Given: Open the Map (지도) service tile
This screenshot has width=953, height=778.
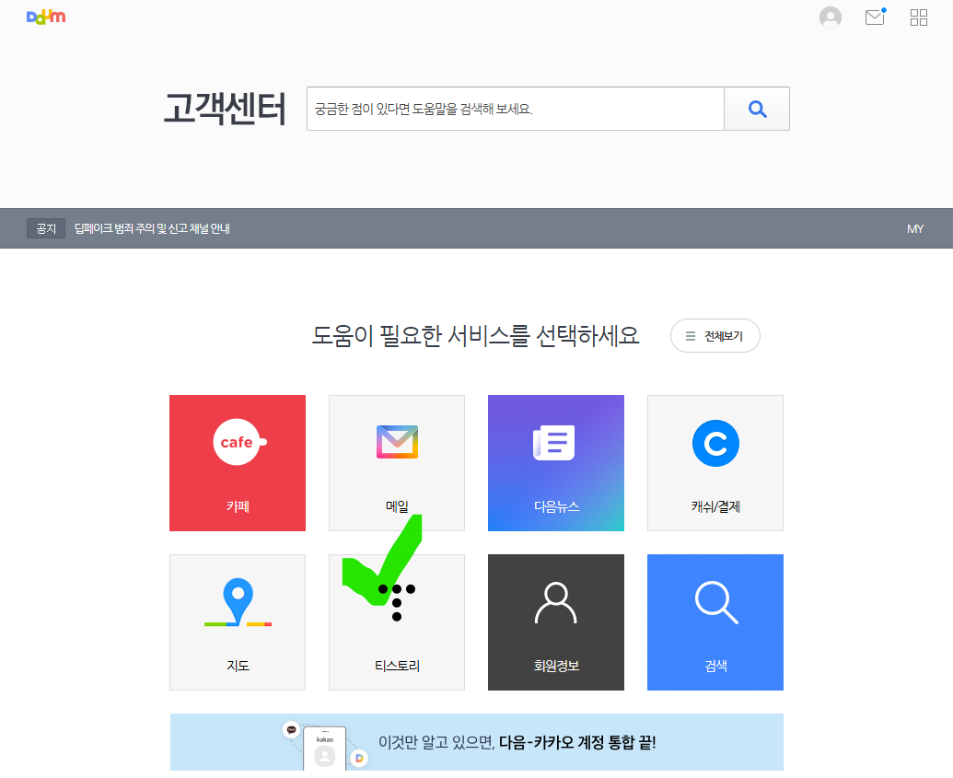Looking at the screenshot, I should click(x=237, y=621).
